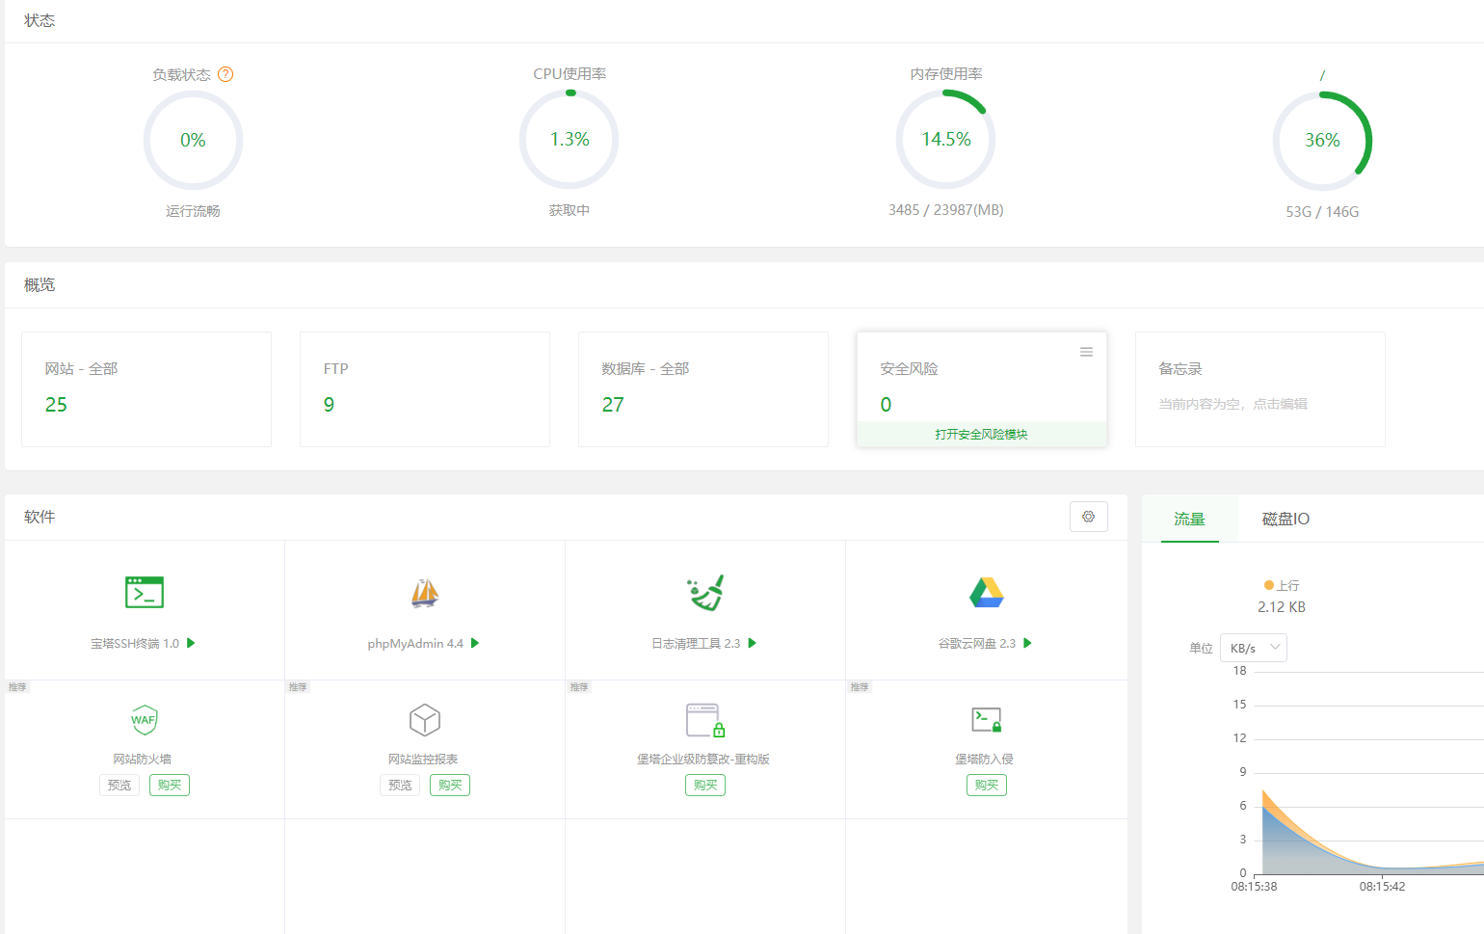Open software panel settings gear
1484x934 pixels.
point(1089,517)
